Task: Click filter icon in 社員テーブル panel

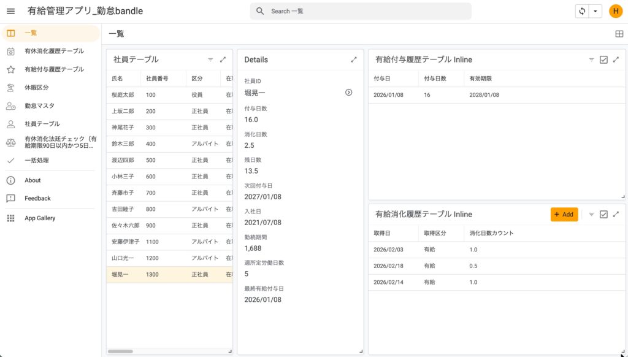Action: pos(210,60)
